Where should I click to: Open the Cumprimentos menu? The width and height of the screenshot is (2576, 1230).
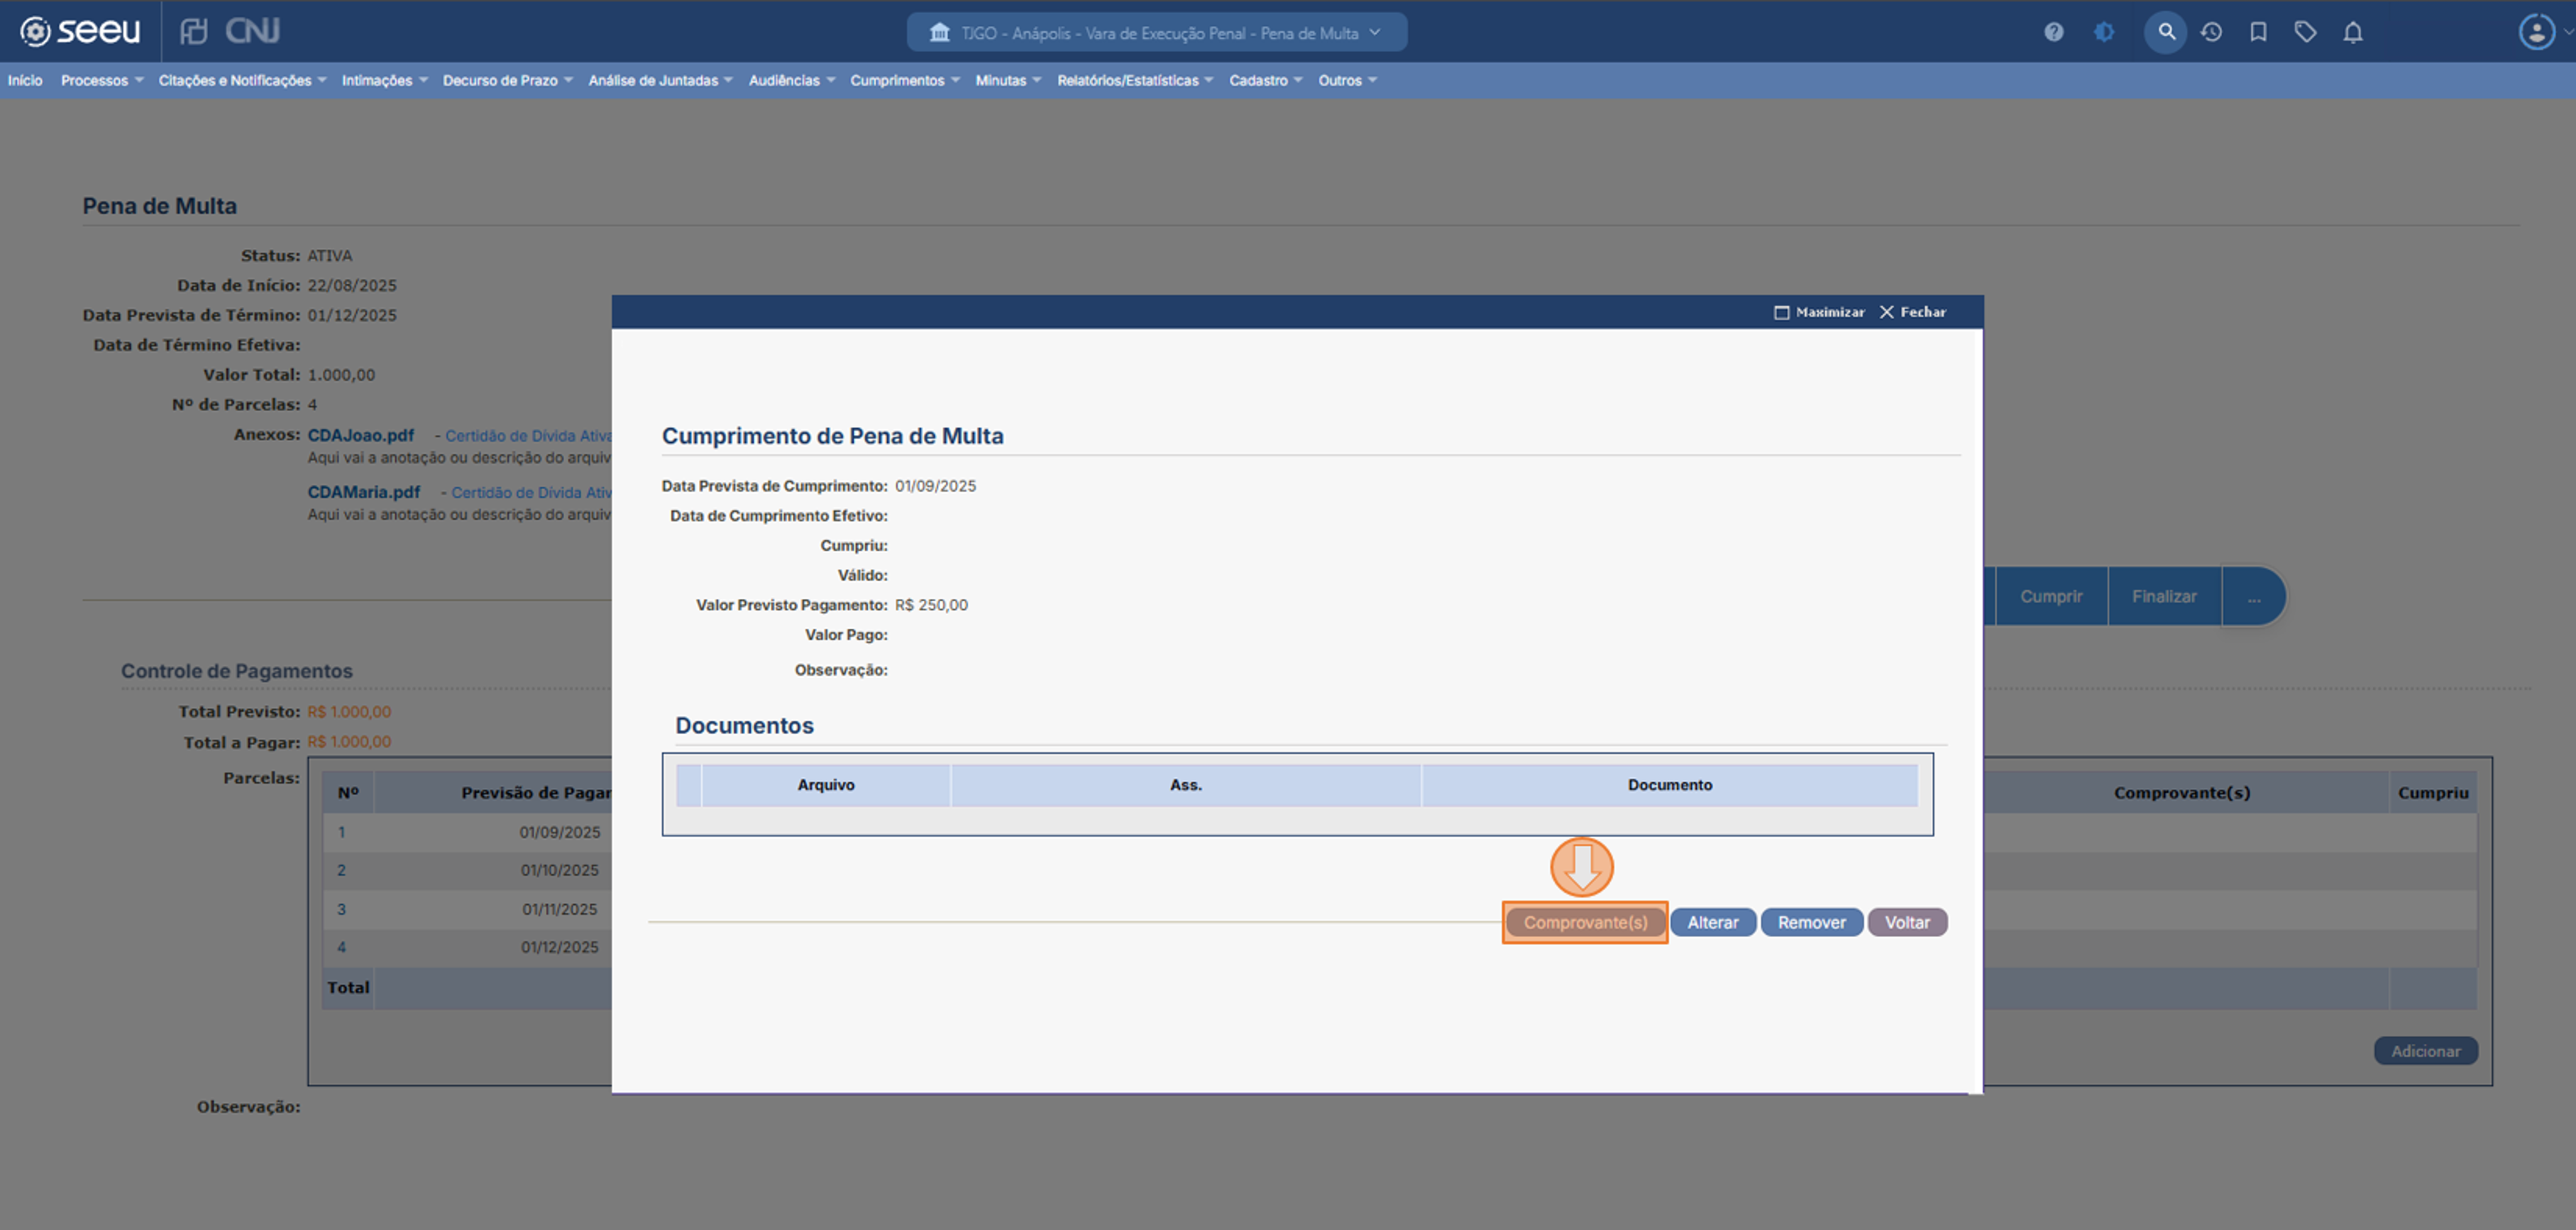coord(904,80)
